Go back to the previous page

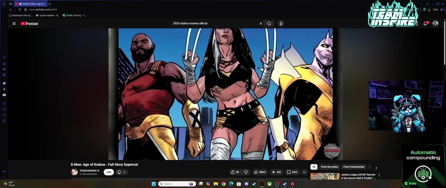[x=10, y=10]
